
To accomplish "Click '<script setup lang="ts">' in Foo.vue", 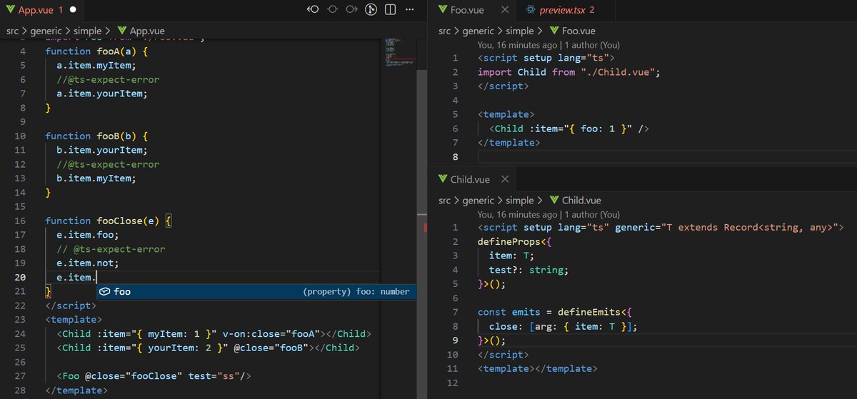I will pyautogui.click(x=546, y=58).
